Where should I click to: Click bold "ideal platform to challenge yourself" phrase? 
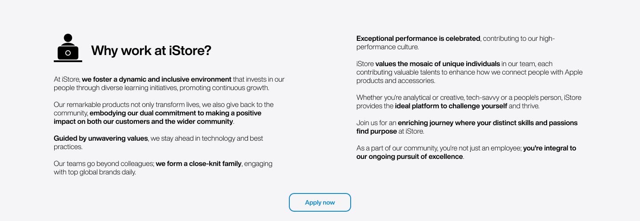coord(451,106)
